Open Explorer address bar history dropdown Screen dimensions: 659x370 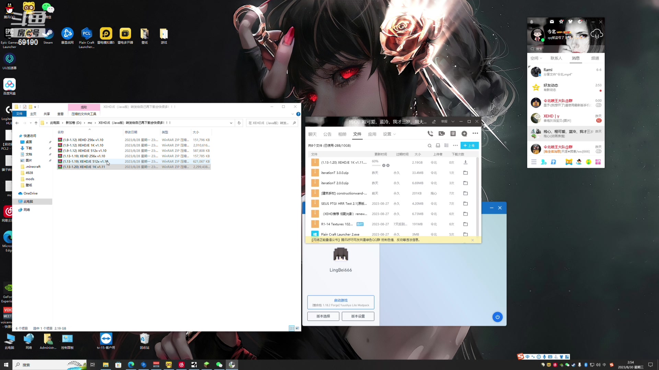click(231, 123)
